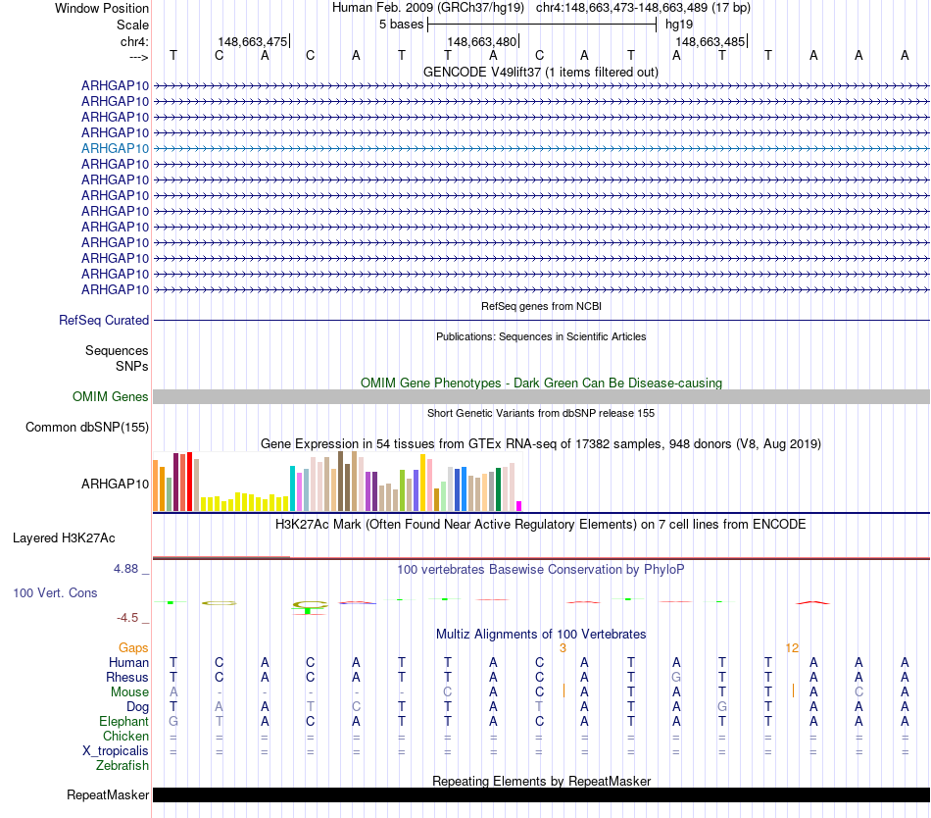This screenshot has width=931, height=818.
Task: Click the Scale label
Action: 132,25
